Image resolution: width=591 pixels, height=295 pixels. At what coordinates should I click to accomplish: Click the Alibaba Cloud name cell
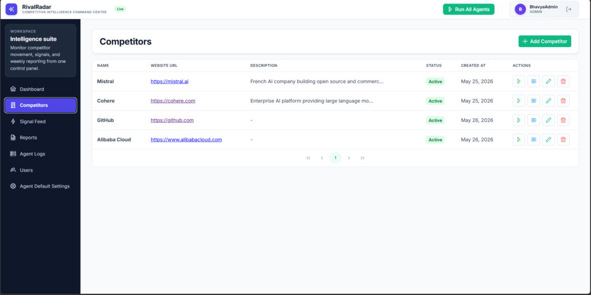[x=114, y=139]
